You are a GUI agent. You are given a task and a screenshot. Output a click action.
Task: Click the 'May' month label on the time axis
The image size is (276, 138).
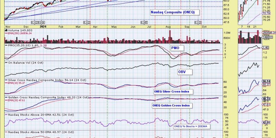coord(115,27)
